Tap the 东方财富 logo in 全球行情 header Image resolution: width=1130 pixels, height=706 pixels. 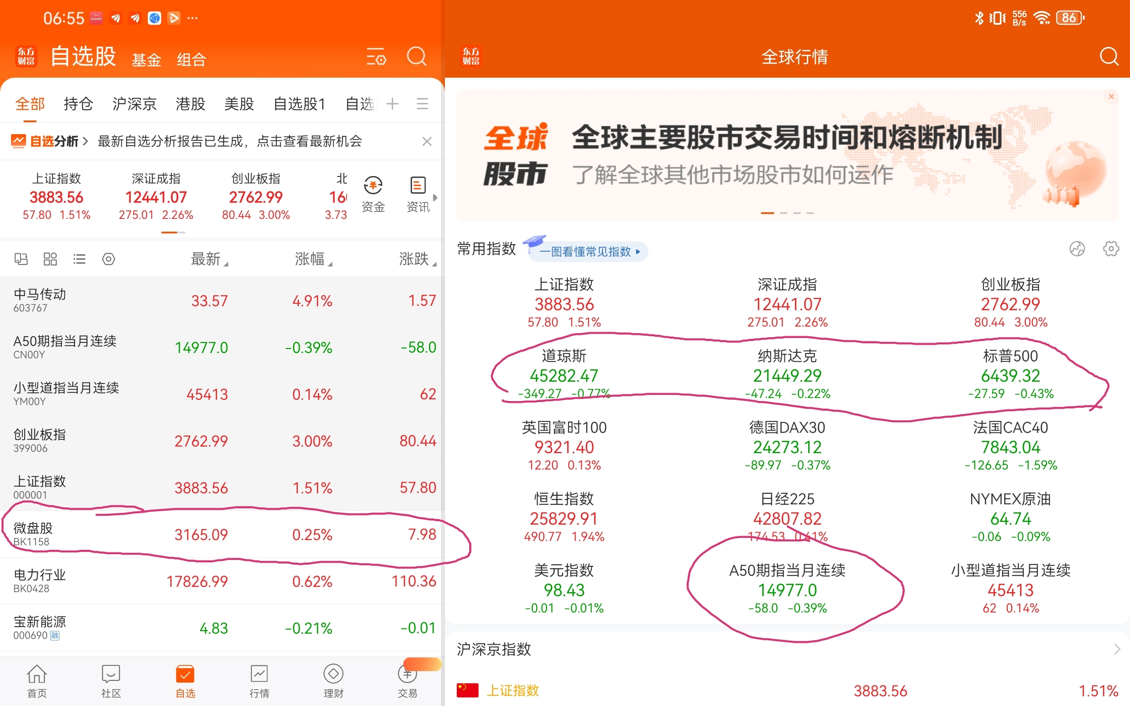pyautogui.click(x=471, y=56)
